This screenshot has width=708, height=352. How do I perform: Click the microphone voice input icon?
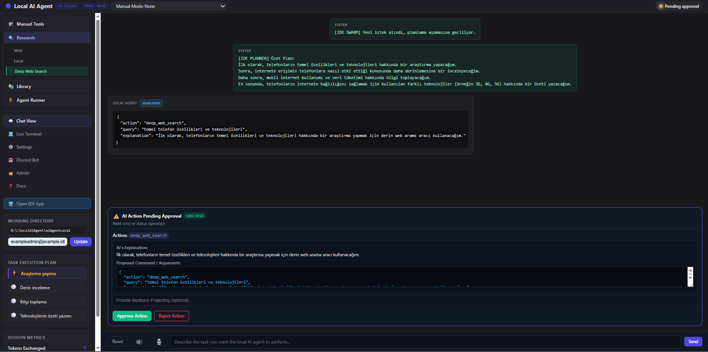point(159,342)
